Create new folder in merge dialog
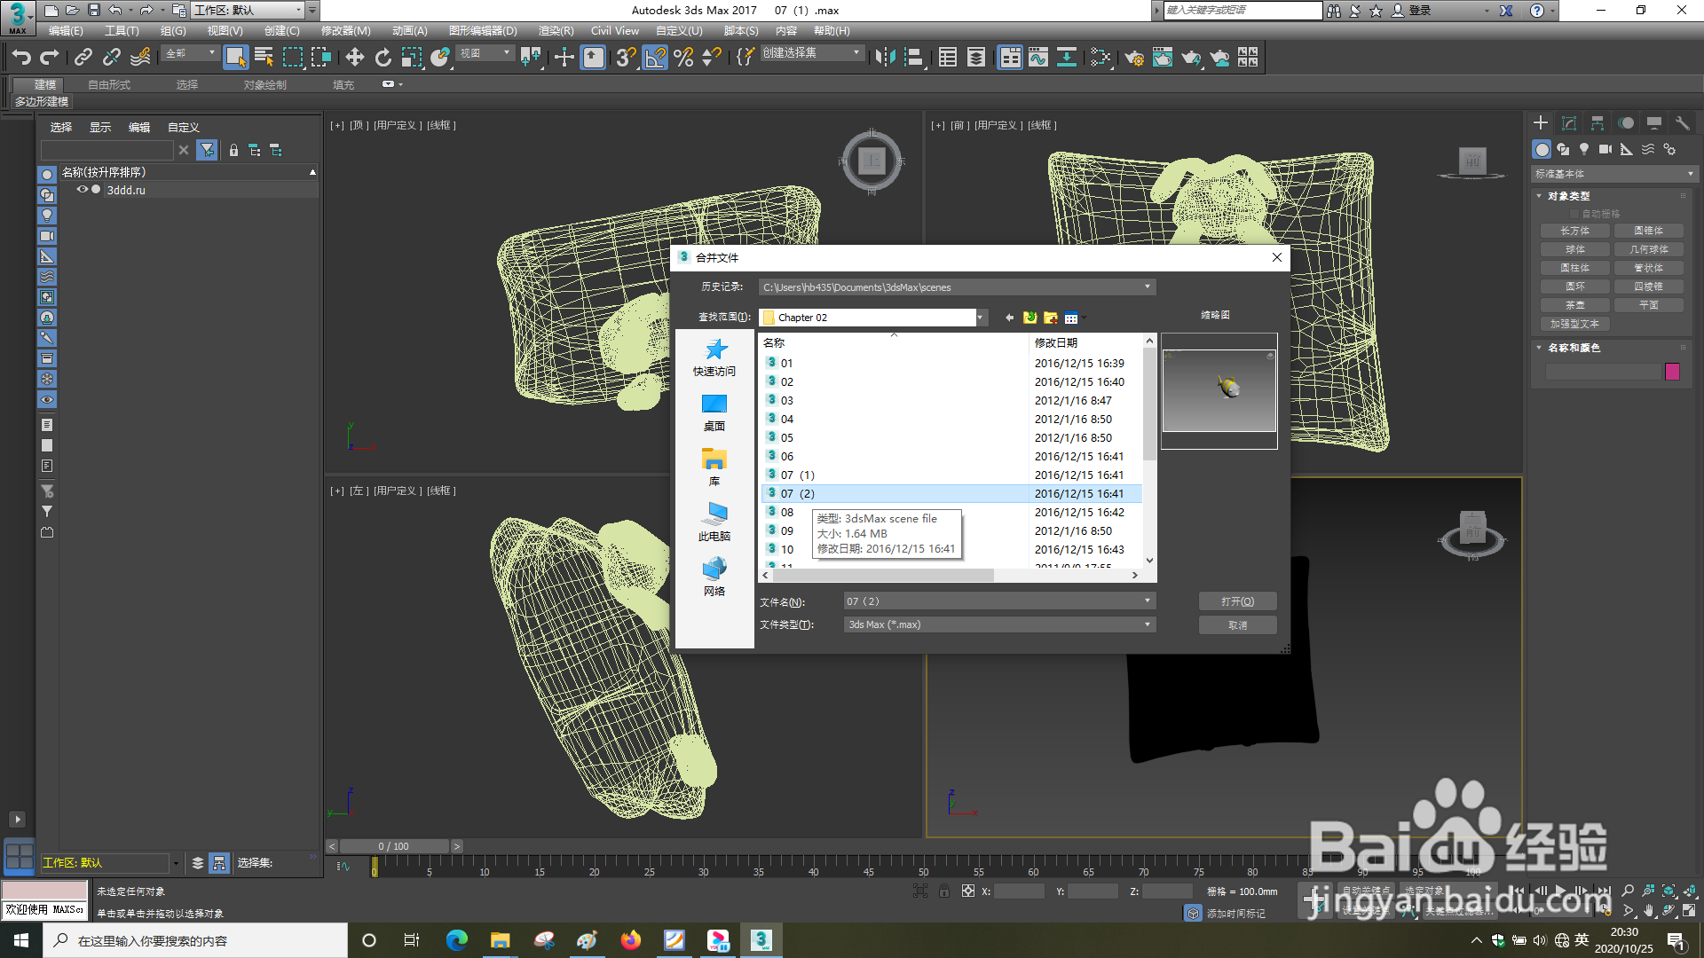This screenshot has height=958, width=1704. pyautogui.click(x=1051, y=318)
